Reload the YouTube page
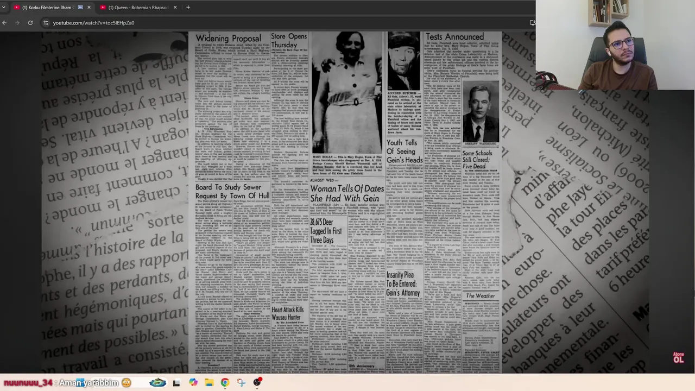This screenshot has width=695, height=391. [30, 23]
